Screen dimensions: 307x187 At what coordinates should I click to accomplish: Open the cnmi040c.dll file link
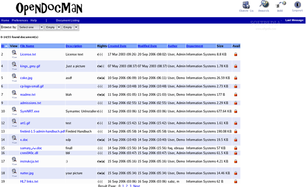click(x=29, y=153)
